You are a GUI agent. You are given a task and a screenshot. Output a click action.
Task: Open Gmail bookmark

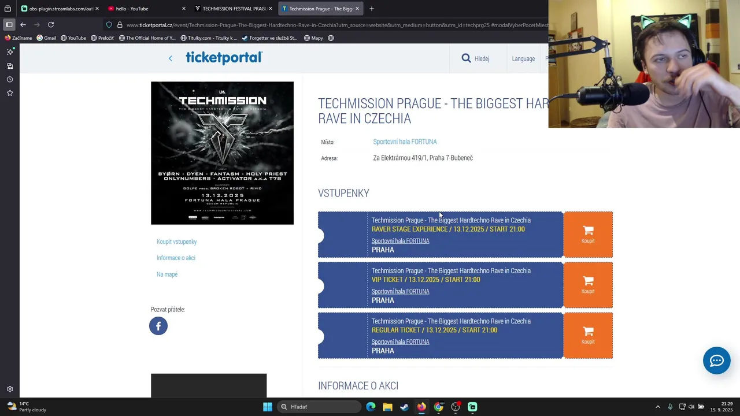(x=46, y=38)
